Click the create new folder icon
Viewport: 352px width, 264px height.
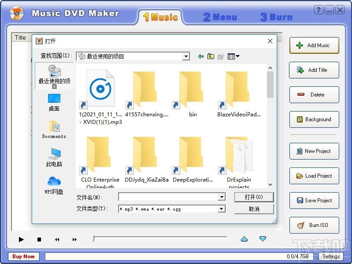point(221,56)
